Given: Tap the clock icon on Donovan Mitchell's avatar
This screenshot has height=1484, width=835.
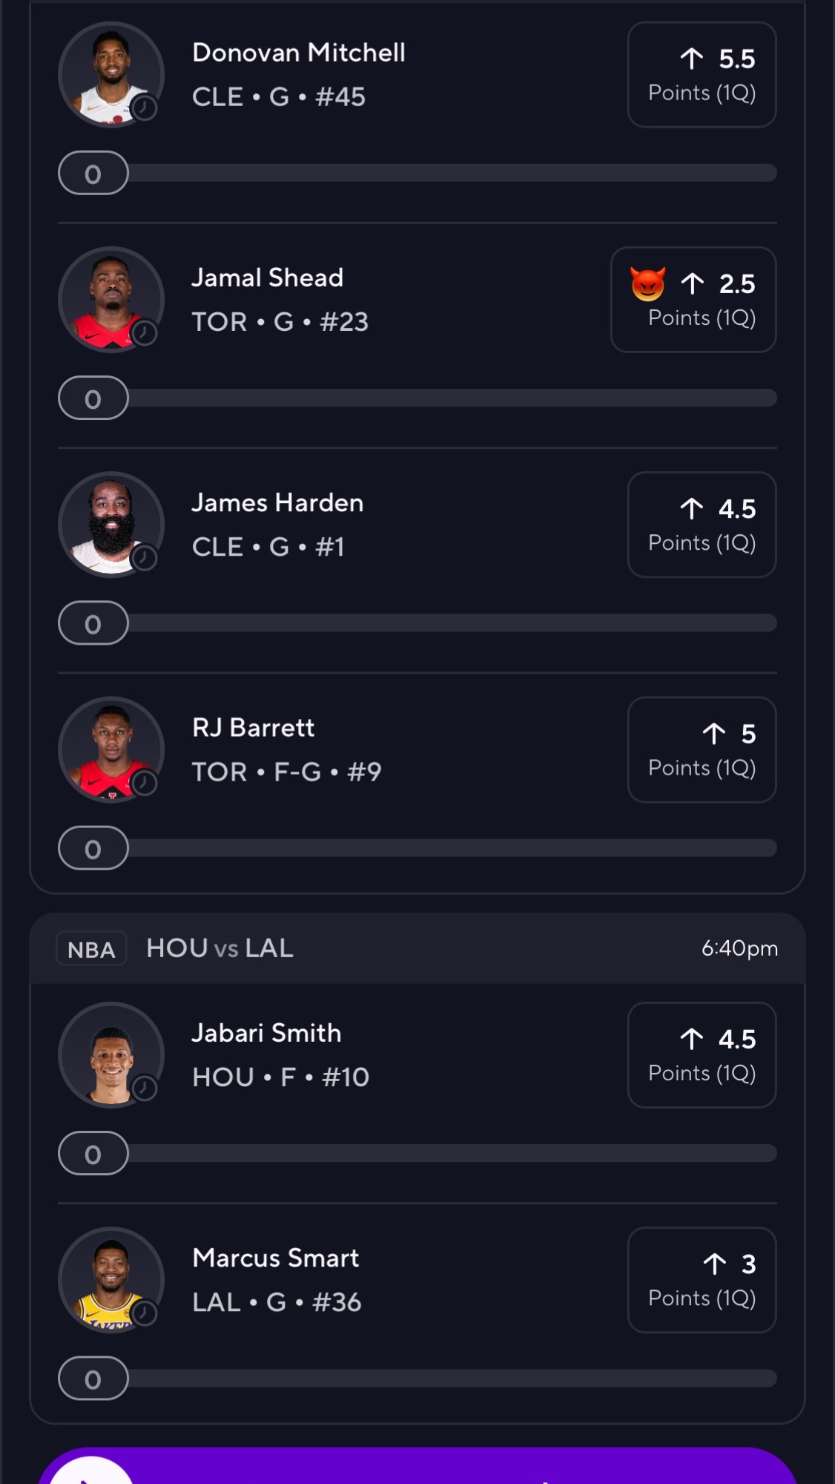Looking at the screenshot, I should pyautogui.click(x=145, y=108).
